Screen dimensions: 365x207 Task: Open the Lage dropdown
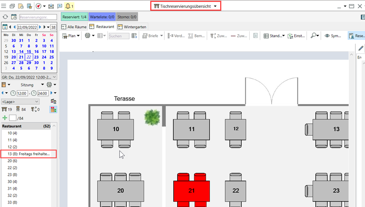coord(20,102)
